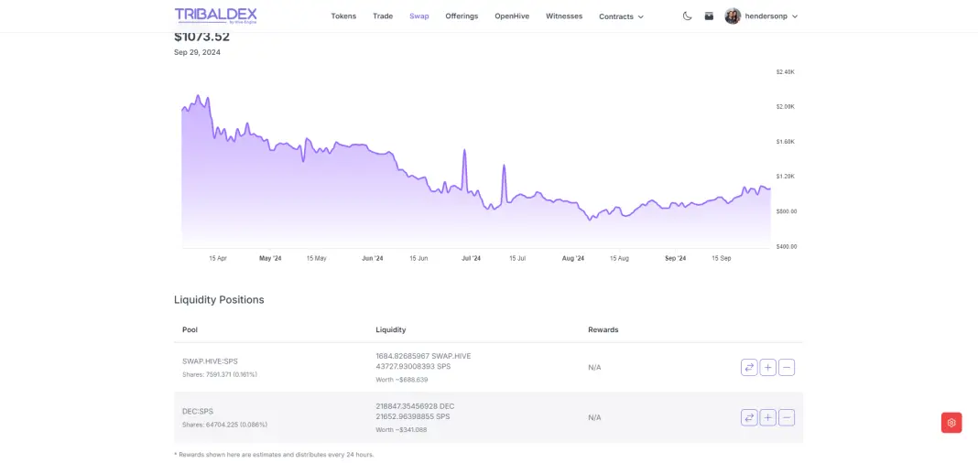This screenshot has height=463, width=978.
Task: Click the $1.20K y-axis label
Action: (x=786, y=177)
